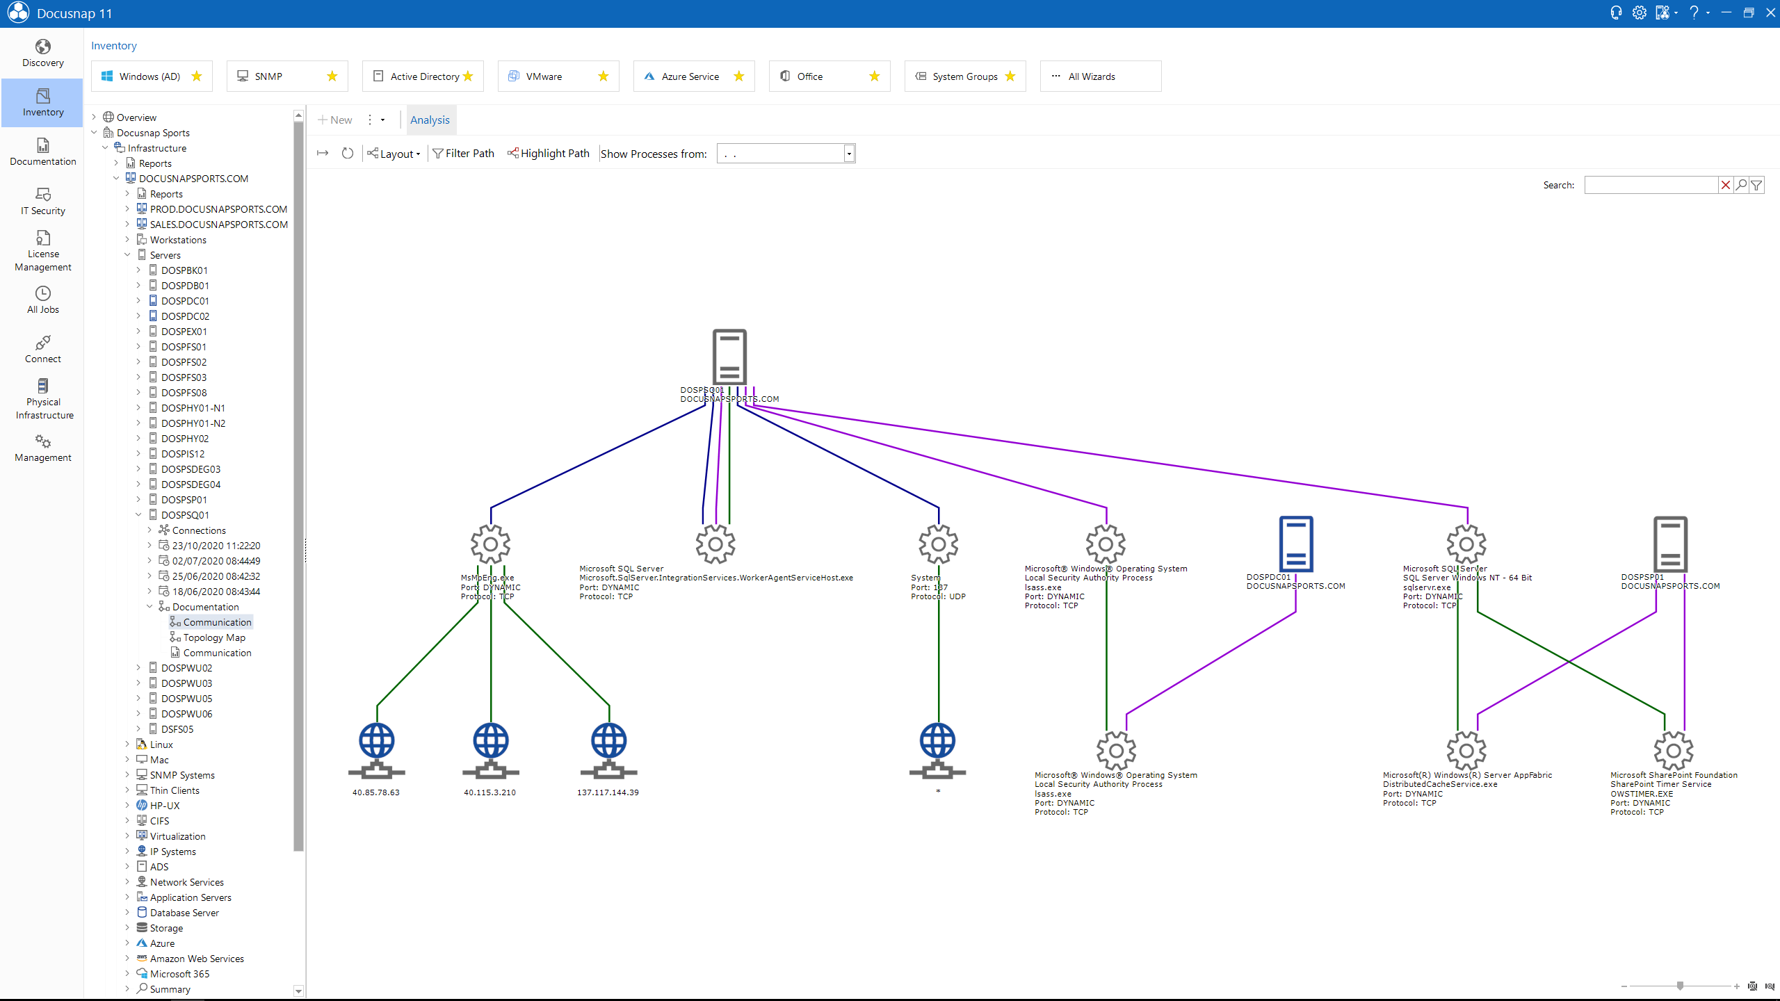1780x1001 pixels.
Task: Click the tree scrollbar down arrow
Action: click(298, 991)
